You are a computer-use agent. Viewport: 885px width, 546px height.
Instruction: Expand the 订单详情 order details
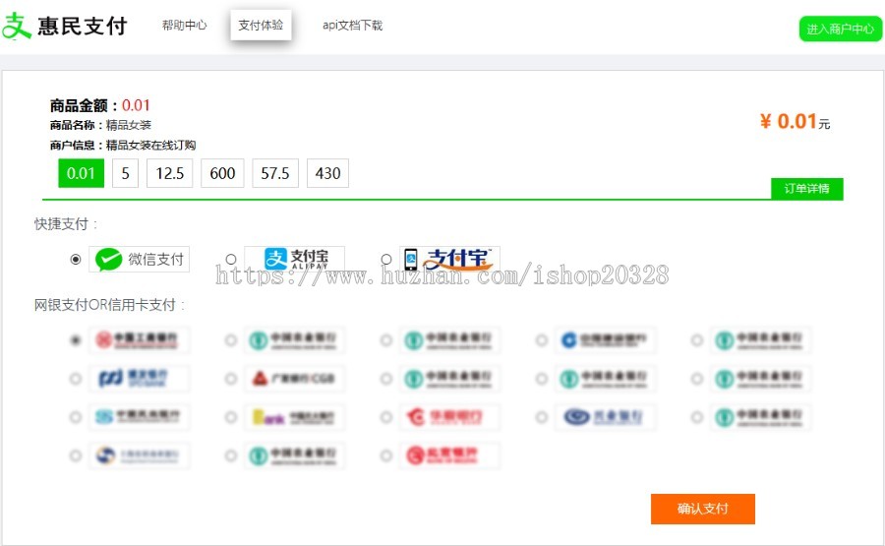pos(807,189)
